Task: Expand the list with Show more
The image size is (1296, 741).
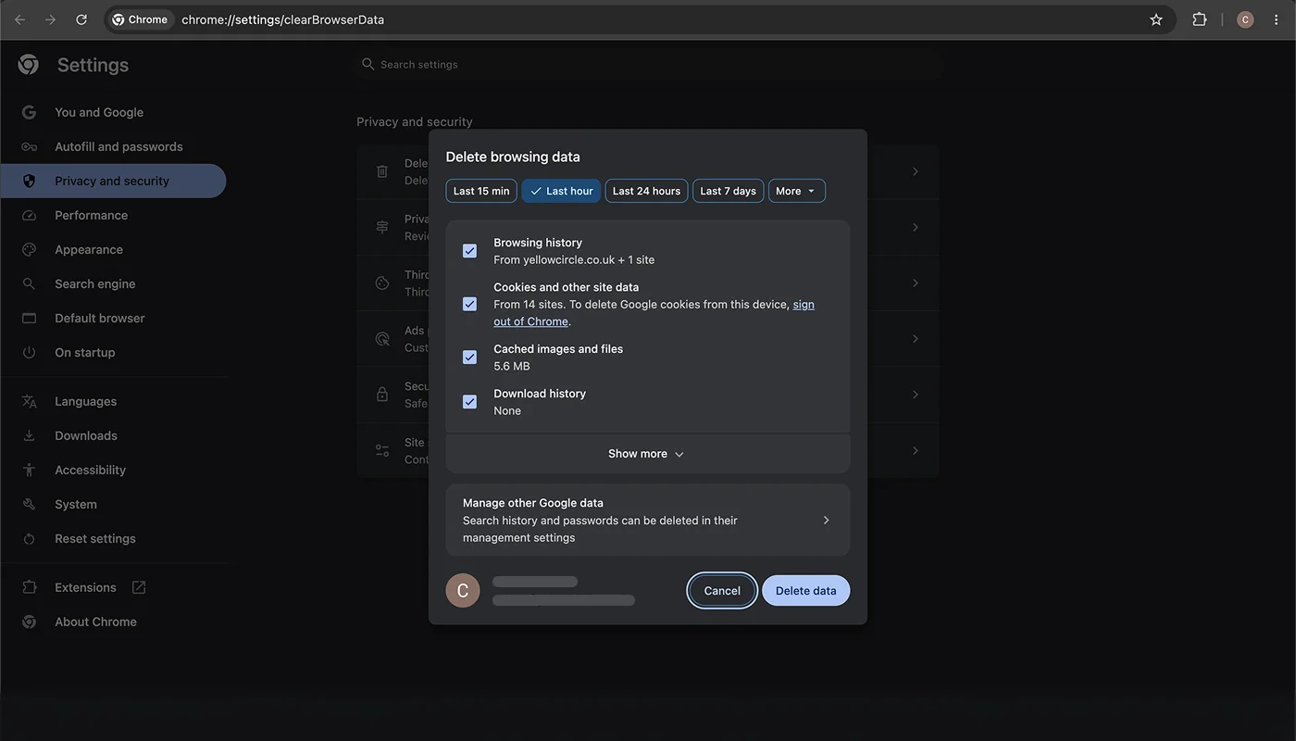Action: (648, 454)
